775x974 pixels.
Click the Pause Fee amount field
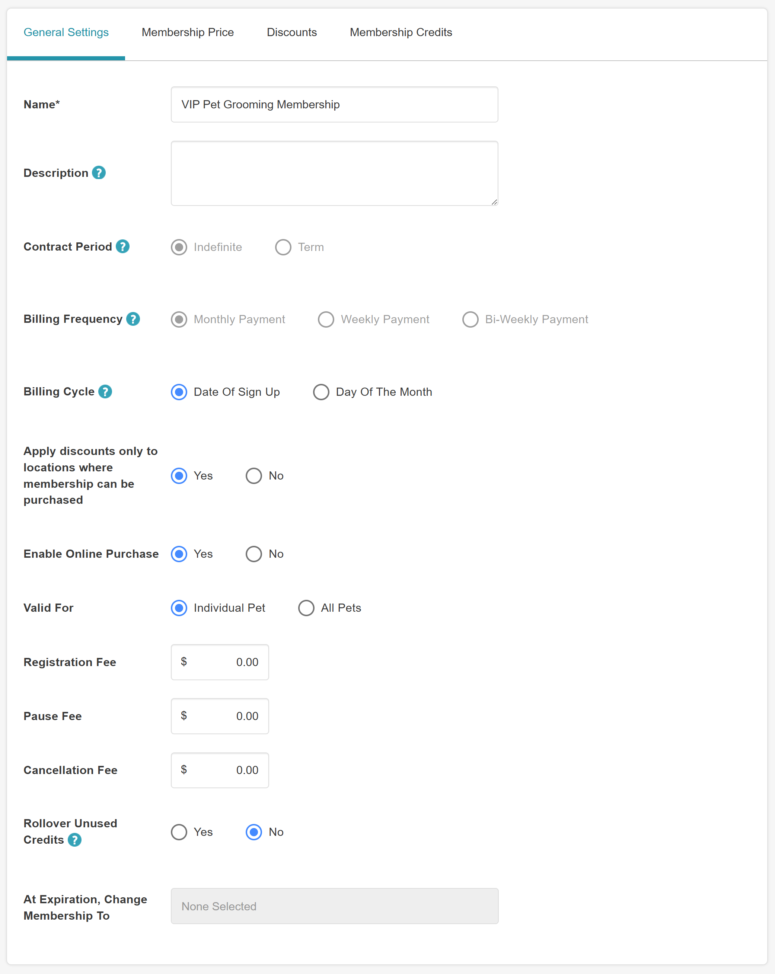pyautogui.click(x=220, y=716)
